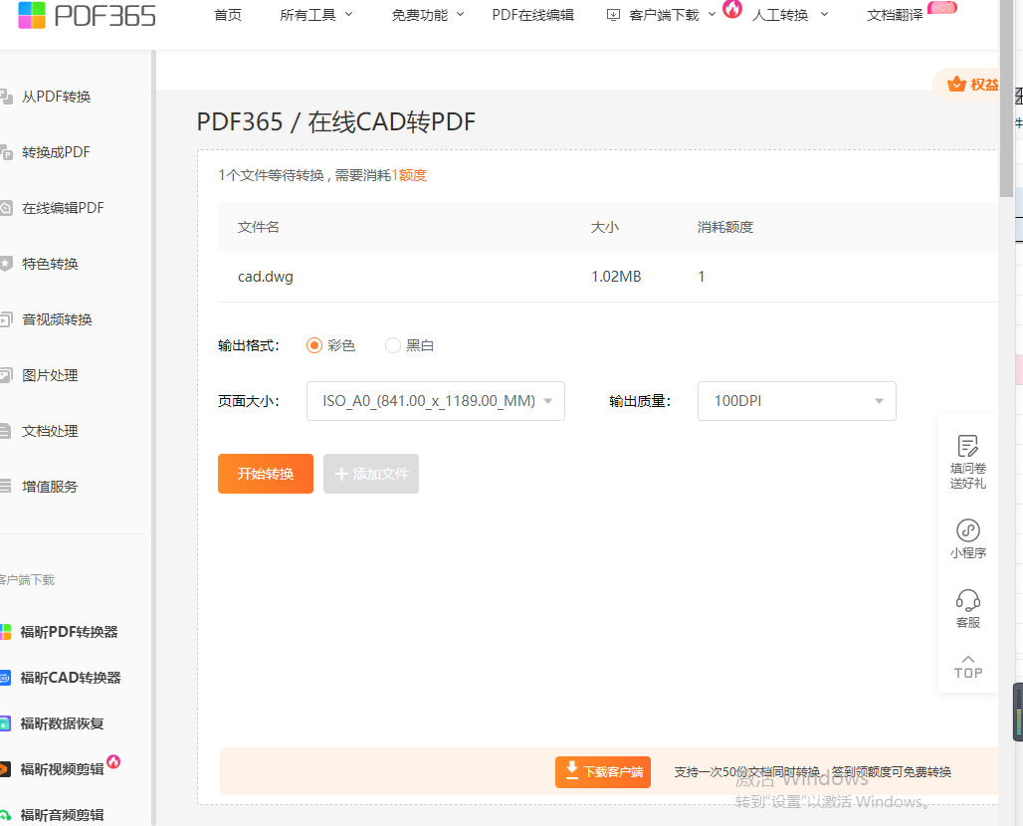
Task: Click the 填问卷送好礼 survey icon
Action: tap(967, 446)
